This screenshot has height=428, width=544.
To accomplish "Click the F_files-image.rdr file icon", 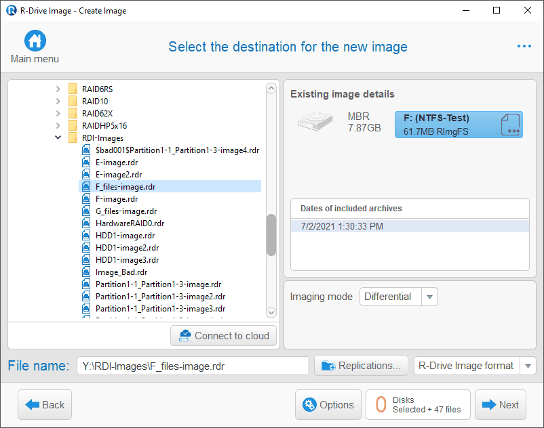I will coord(86,187).
